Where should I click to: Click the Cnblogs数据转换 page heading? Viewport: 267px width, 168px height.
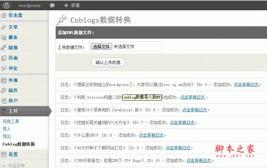click(101, 20)
